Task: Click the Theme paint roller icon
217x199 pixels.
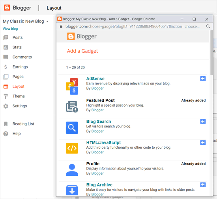Action: coord(6,96)
